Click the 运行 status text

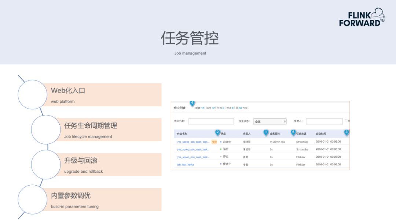point(225,149)
